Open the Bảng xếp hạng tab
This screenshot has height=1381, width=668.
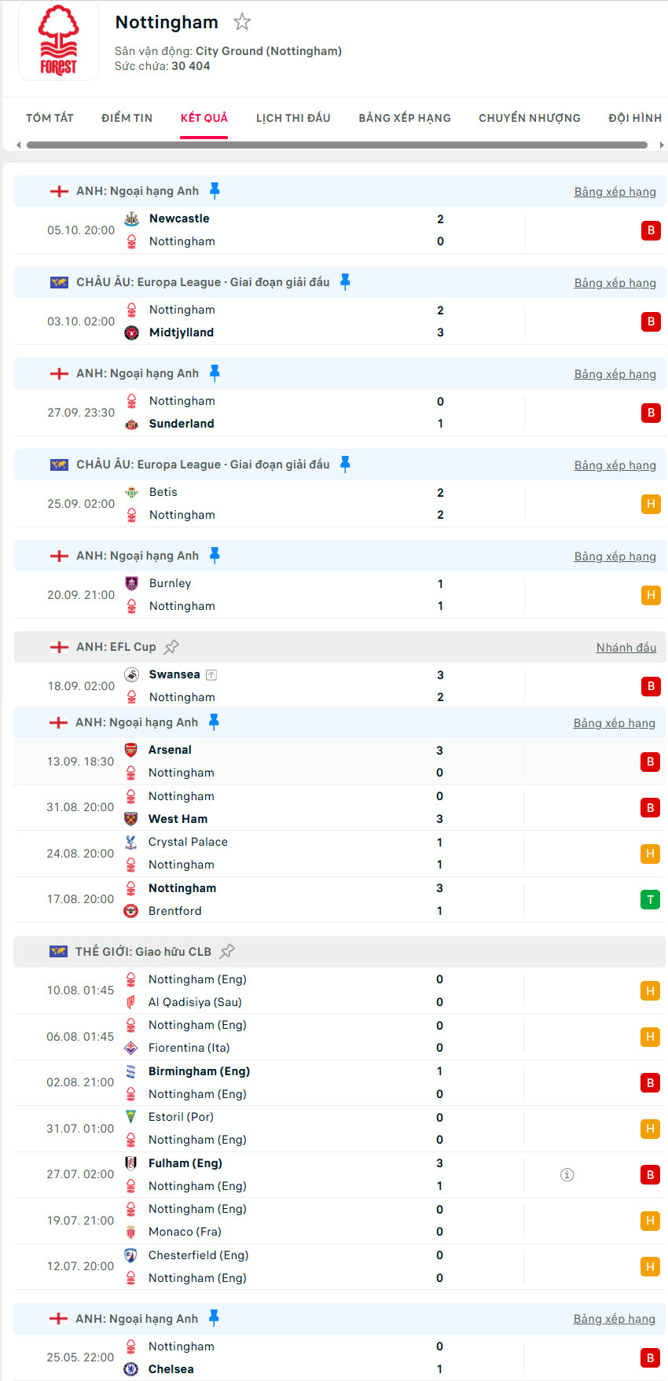(x=405, y=118)
